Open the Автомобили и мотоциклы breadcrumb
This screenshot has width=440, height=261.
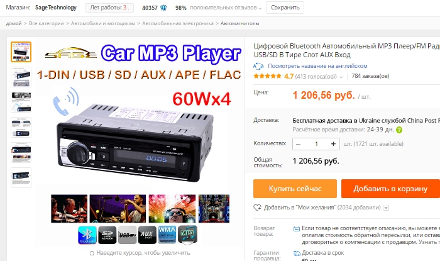[x=103, y=23]
